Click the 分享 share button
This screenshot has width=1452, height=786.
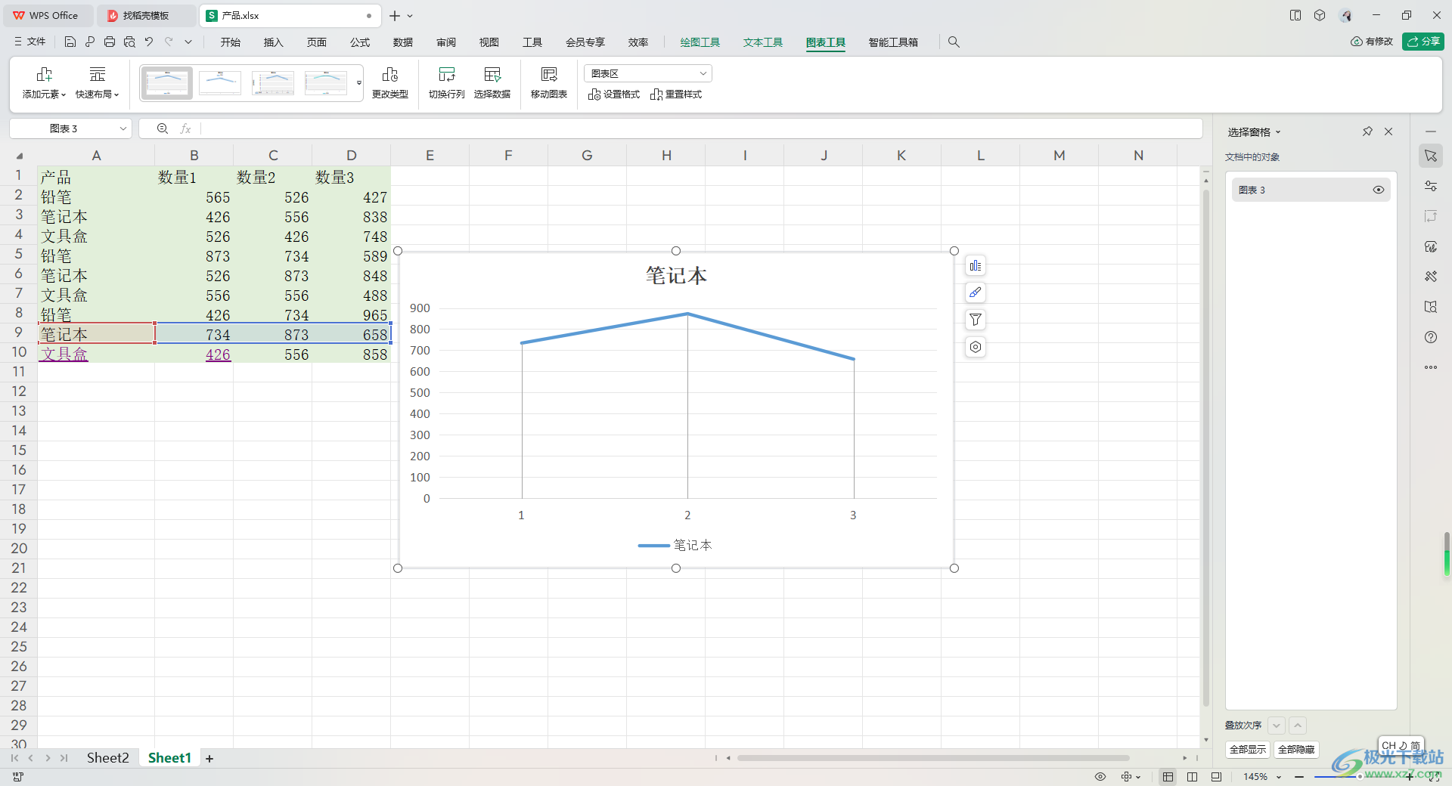point(1423,42)
